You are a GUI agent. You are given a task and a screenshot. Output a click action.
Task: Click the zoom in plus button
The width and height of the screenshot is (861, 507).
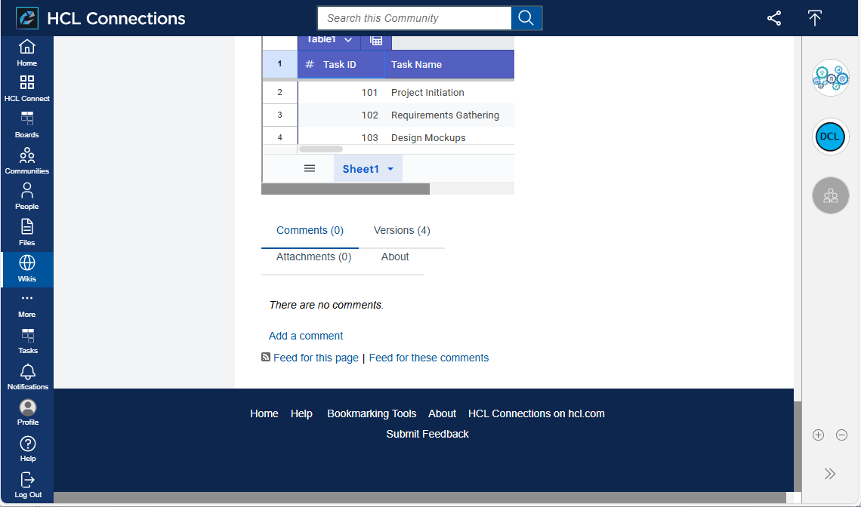(x=818, y=435)
